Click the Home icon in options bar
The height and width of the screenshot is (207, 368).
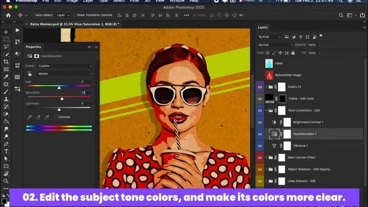pos(8,16)
